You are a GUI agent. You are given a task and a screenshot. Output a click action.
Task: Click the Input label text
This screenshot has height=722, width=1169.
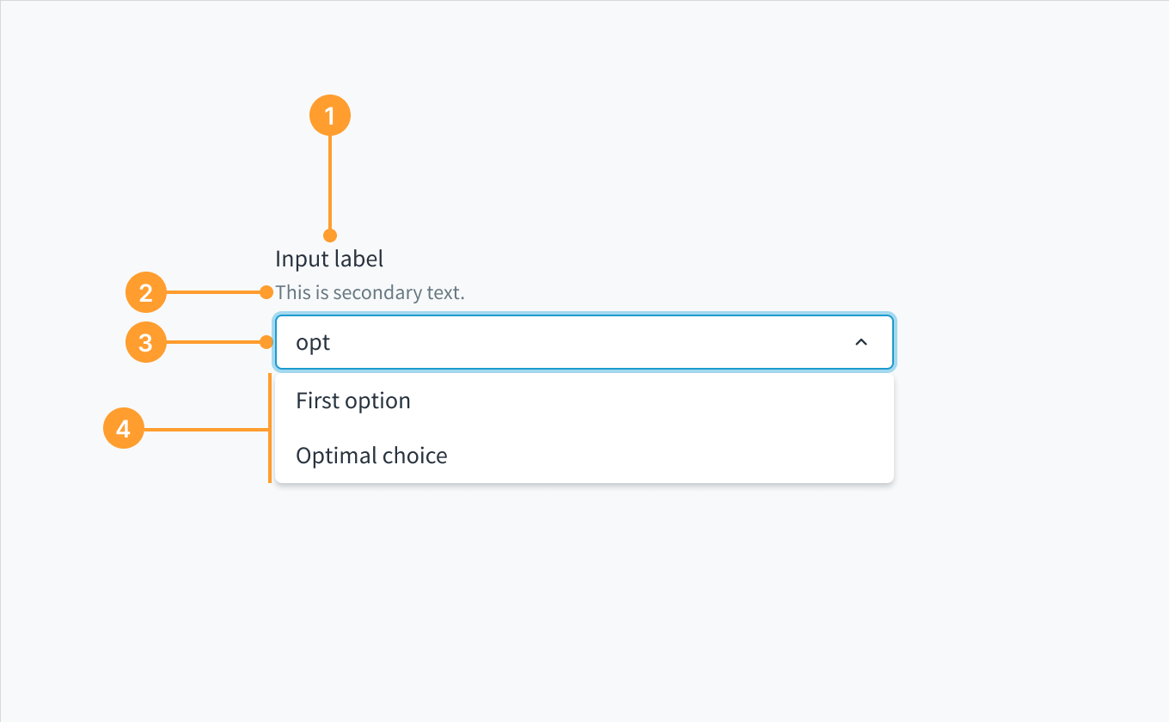tap(329, 259)
